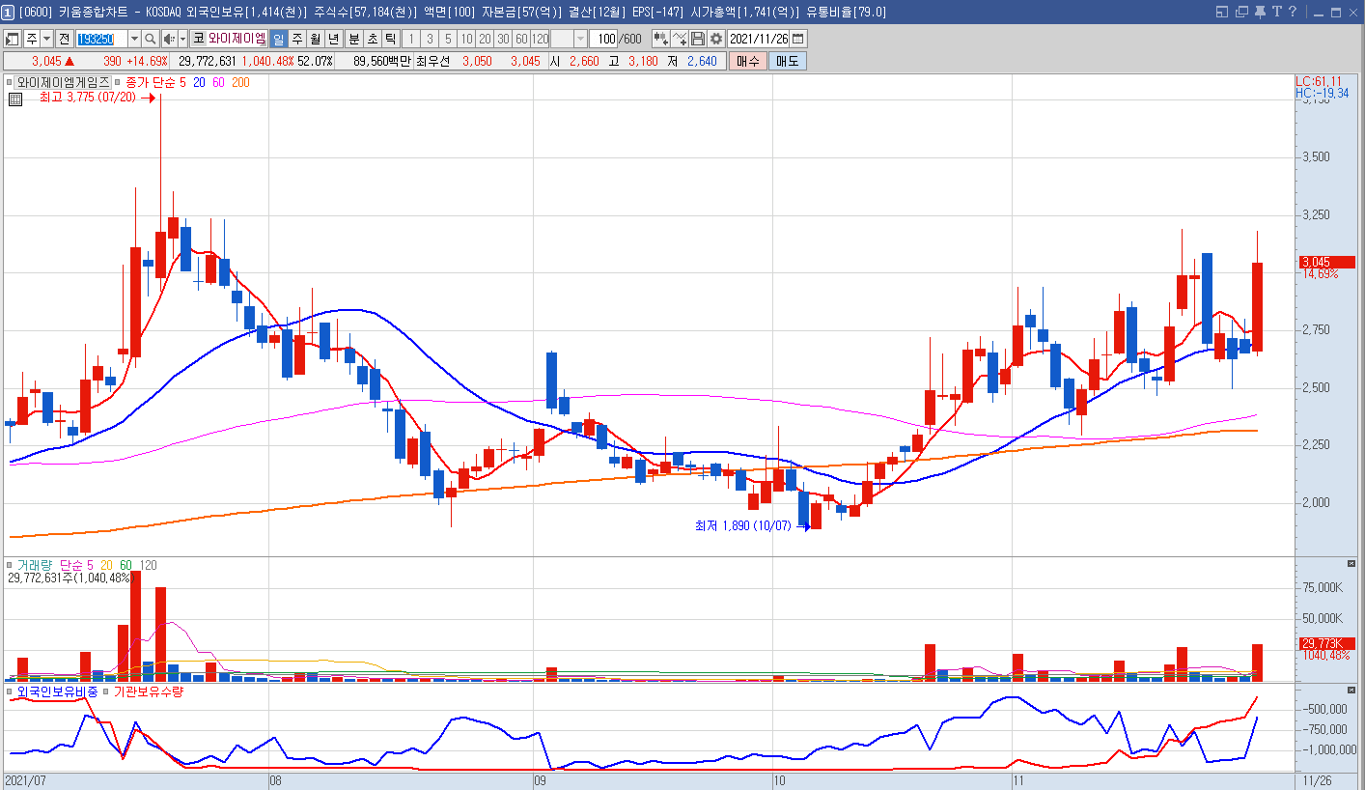Click the 전 (all) button
This screenshot has width=1365, height=790.
(64, 39)
